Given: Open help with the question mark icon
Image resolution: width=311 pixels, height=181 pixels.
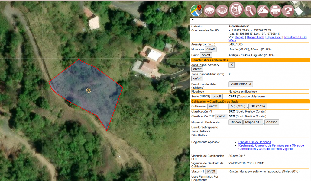Looking at the screenshot, I should (x=288, y=11).
